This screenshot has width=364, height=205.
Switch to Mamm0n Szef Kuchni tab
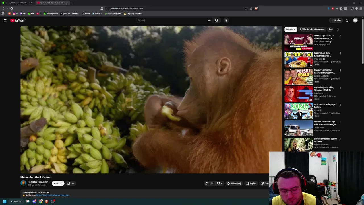point(53,3)
